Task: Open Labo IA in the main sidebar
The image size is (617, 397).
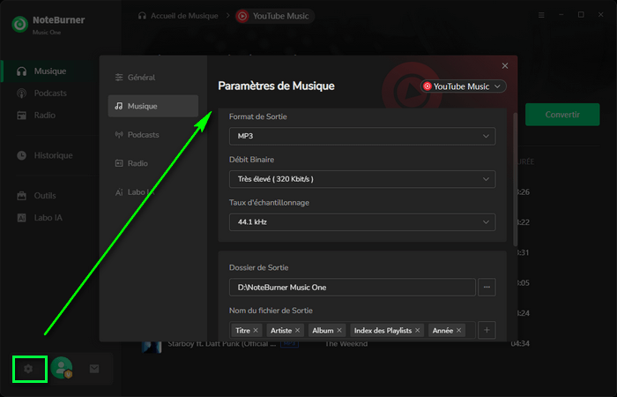Action: click(40, 218)
